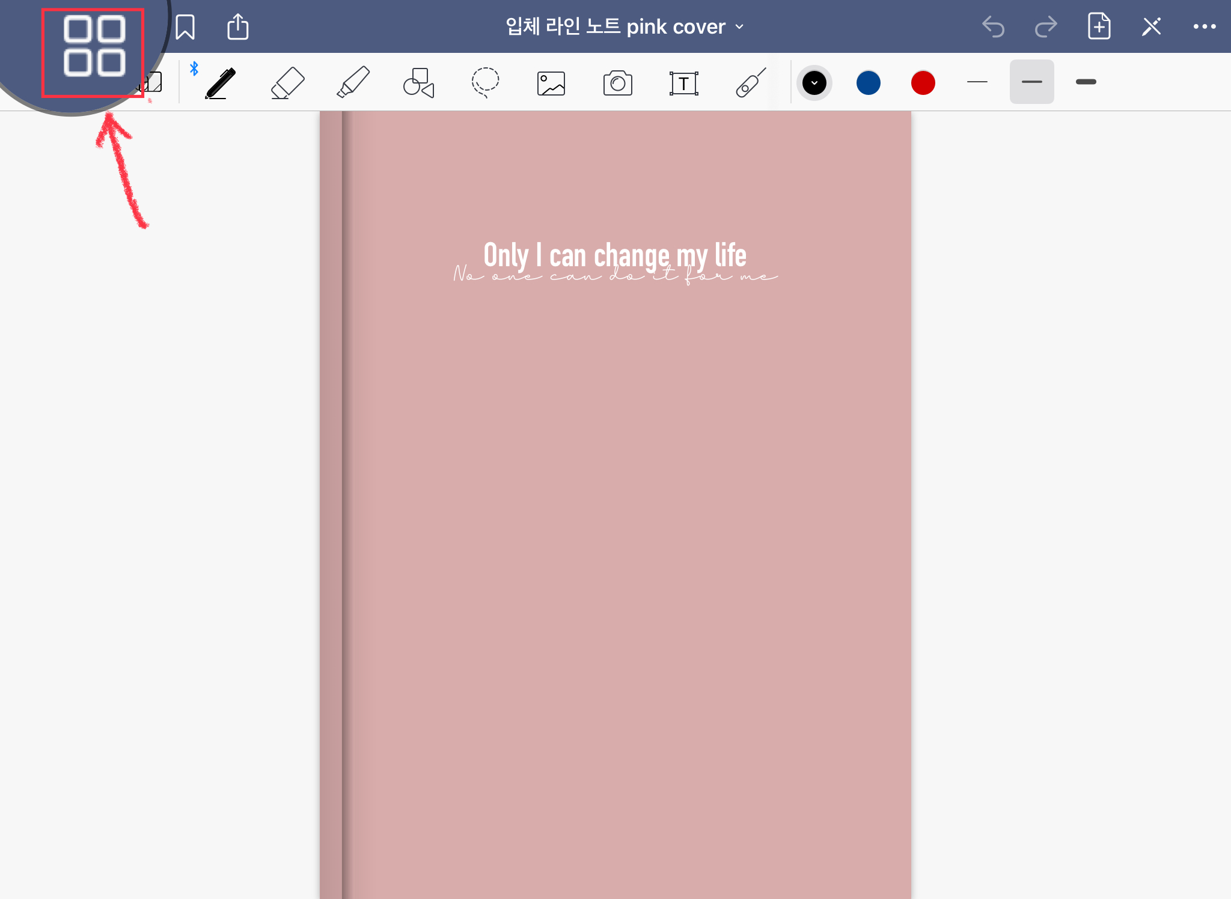1231x899 pixels.
Task: Select the Shapes tool
Action: click(x=419, y=83)
